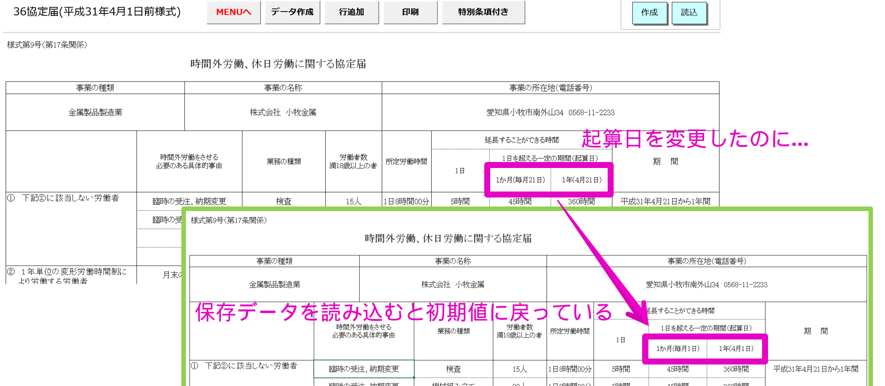The image size is (885, 386).
Task: Print the form using 印刷 button
Action: [410, 12]
